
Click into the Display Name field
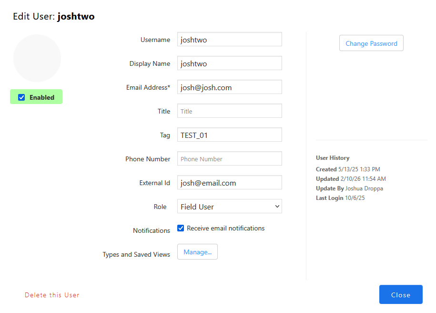[229, 63]
